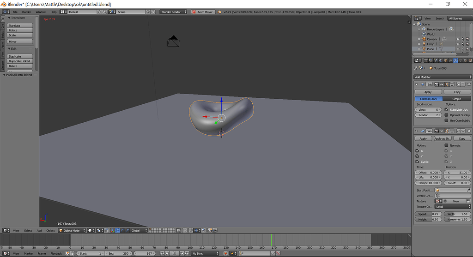
Task: Toggle Wave modifier viewport eye
Action: point(442,131)
